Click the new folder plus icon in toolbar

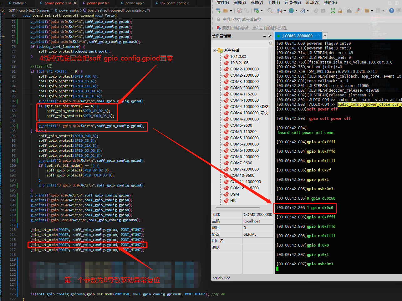(x=367, y=11)
